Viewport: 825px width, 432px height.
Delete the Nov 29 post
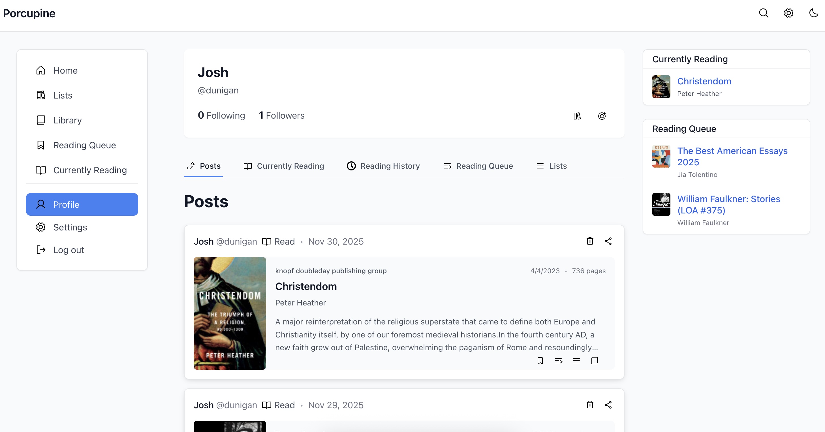coord(590,405)
